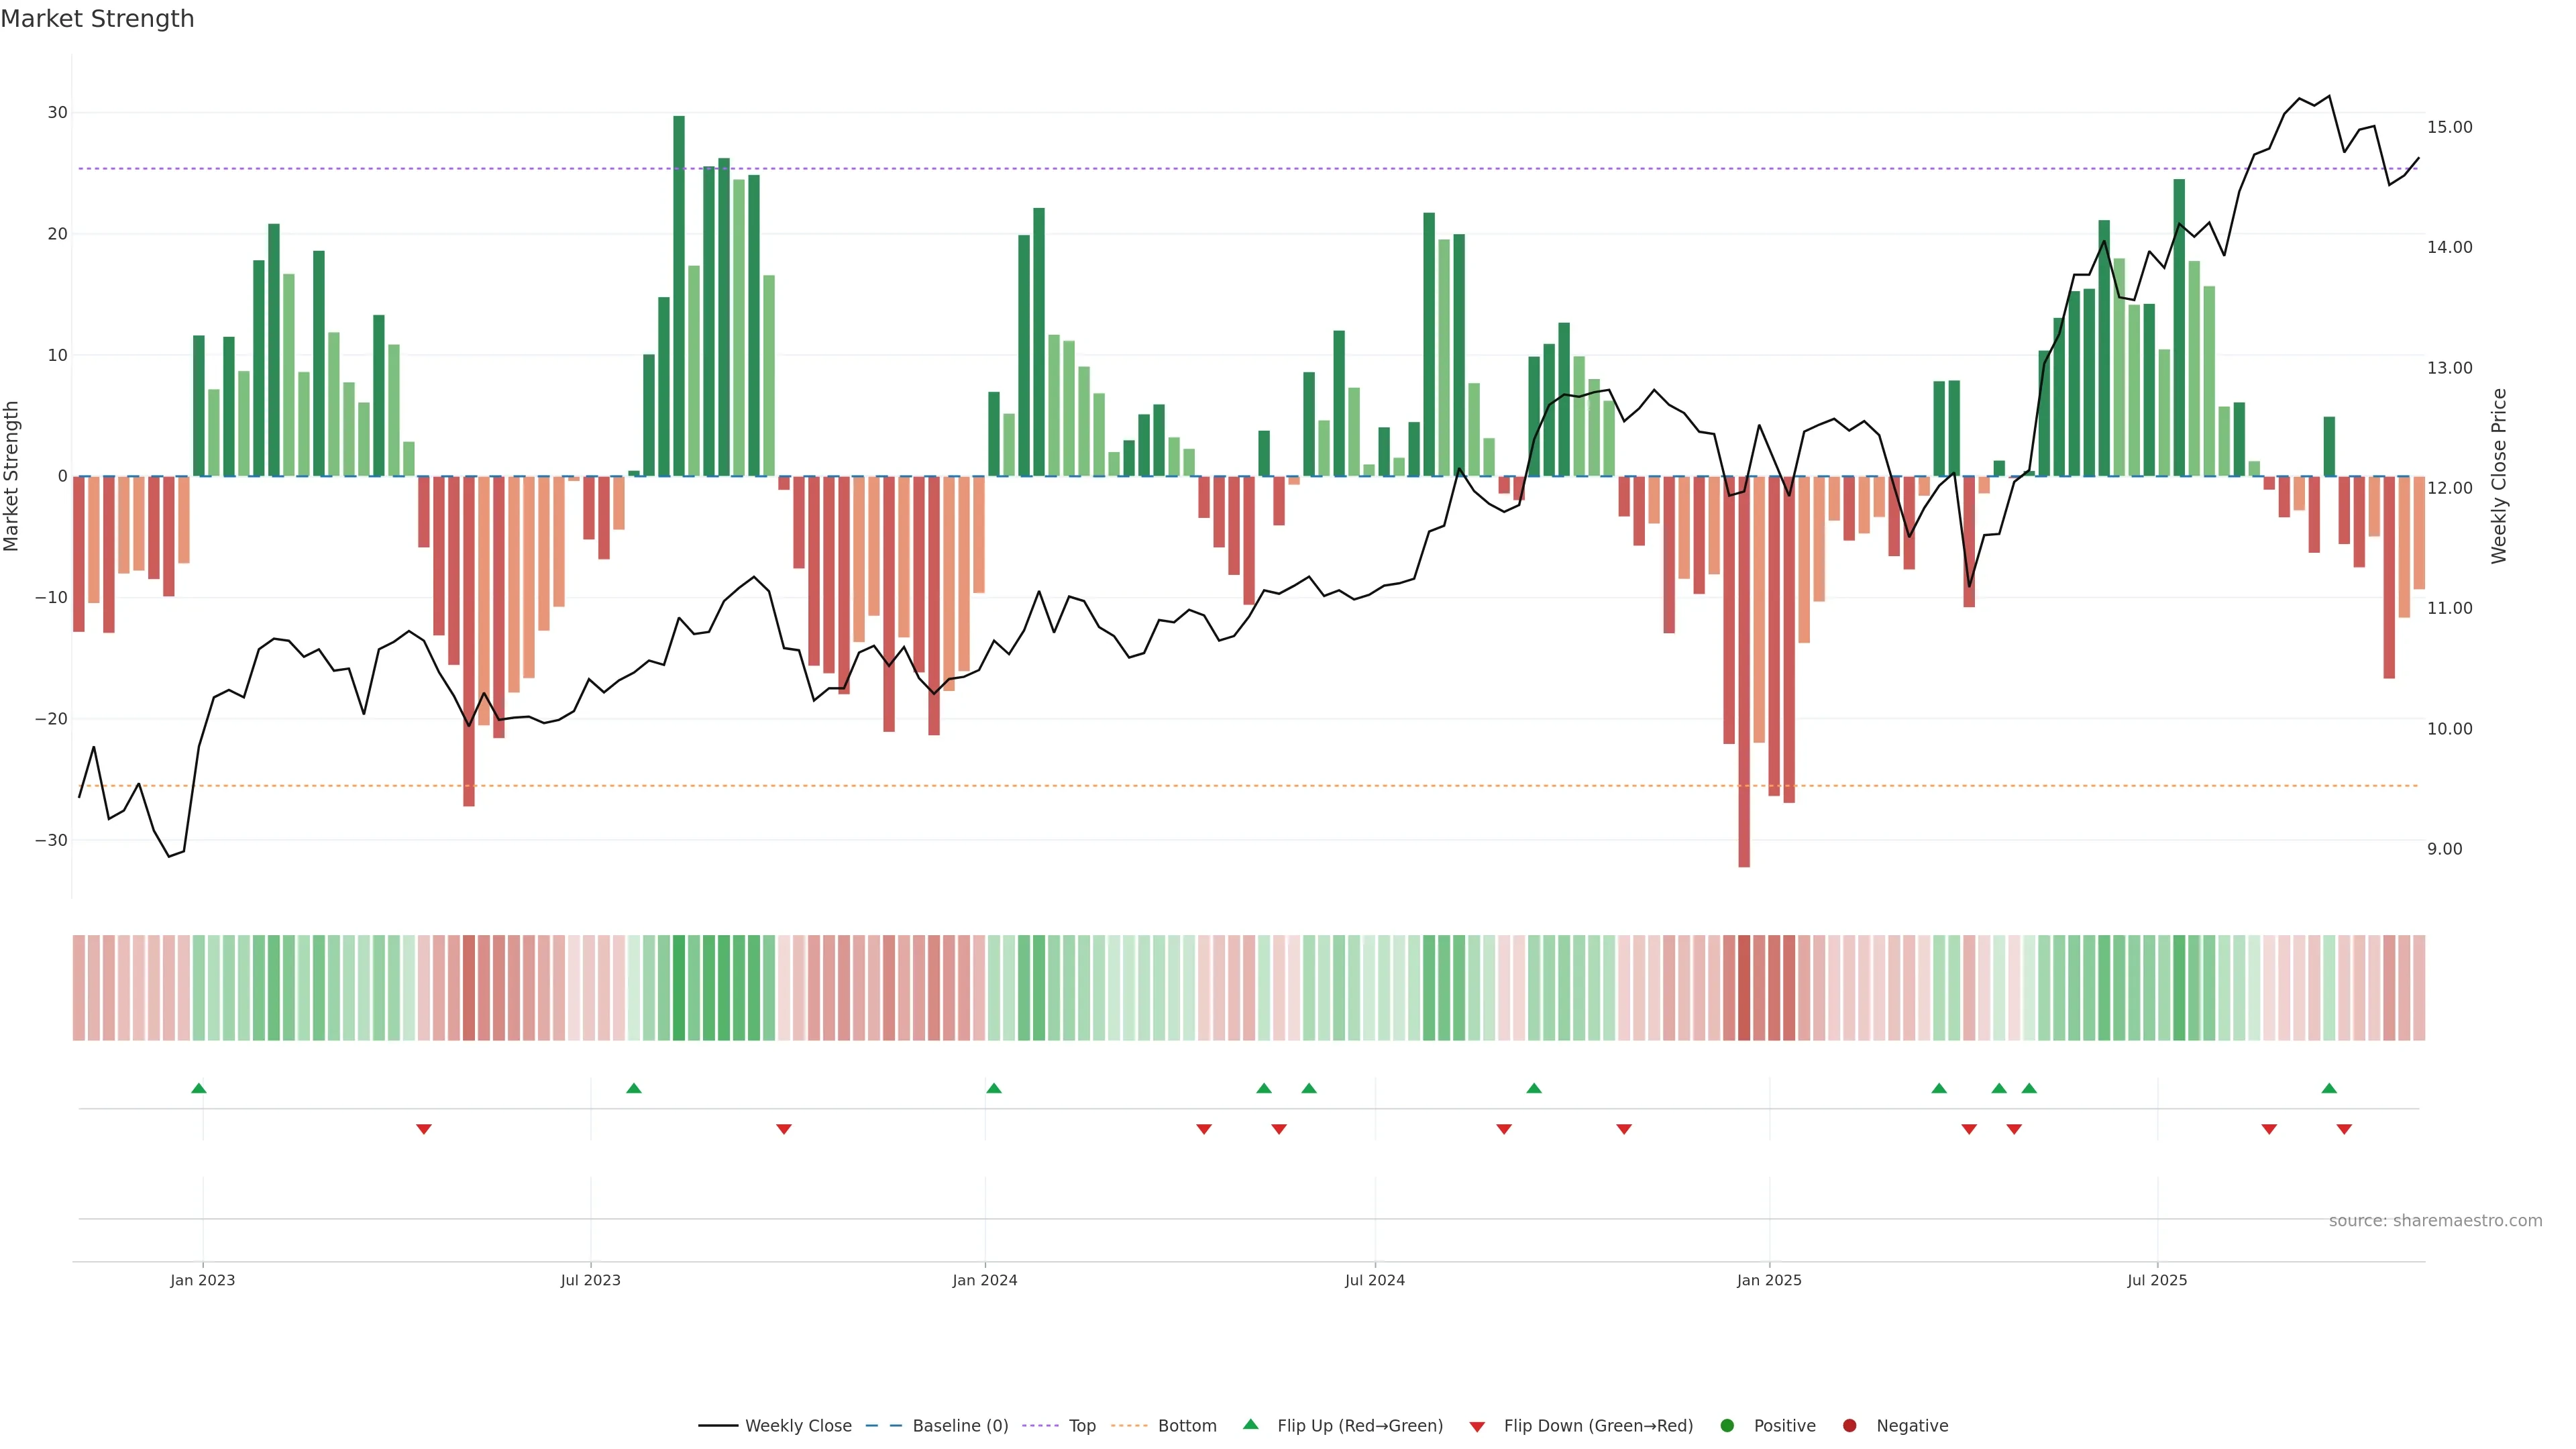Click Flip Down red triangle legend icon
Screen dimensions: 2576x1449
pyautogui.click(x=1477, y=1426)
